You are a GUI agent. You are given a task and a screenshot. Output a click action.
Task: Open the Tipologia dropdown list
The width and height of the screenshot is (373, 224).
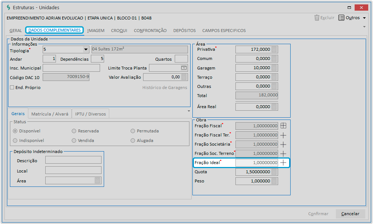point(86,49)
